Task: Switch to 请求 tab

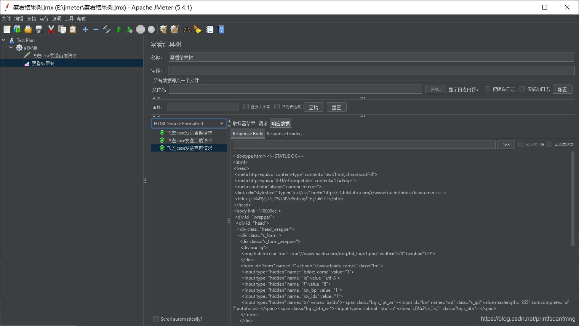Action: point(263,123)
